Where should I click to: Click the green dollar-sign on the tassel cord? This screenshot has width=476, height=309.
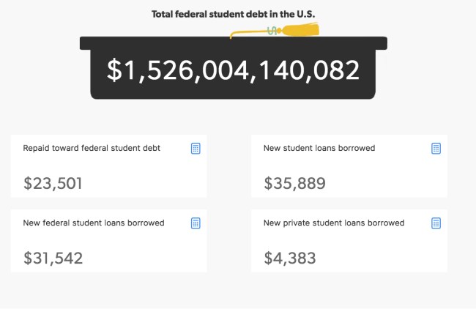click(x=272, y=30)
